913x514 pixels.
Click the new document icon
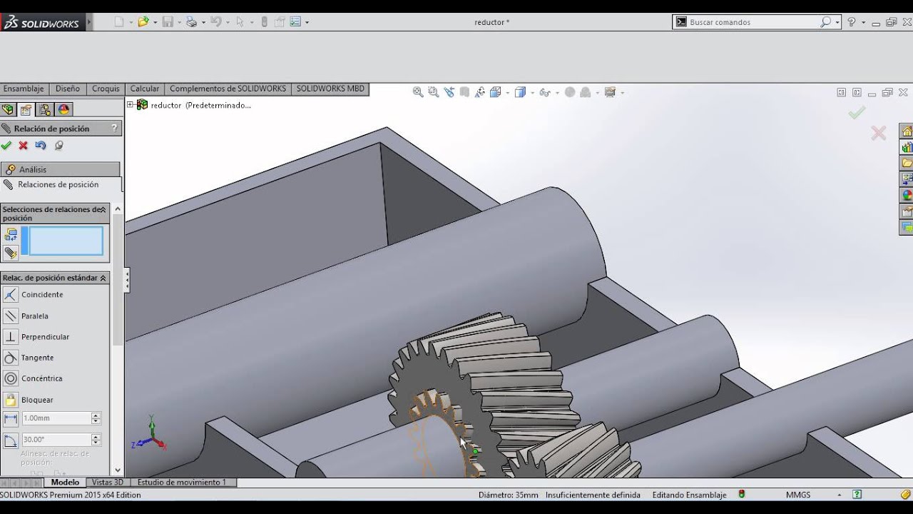click(x=119, y=22)
